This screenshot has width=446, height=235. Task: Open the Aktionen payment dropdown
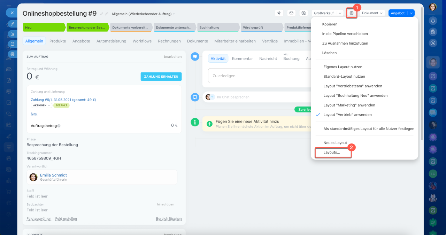coord(41,105)
